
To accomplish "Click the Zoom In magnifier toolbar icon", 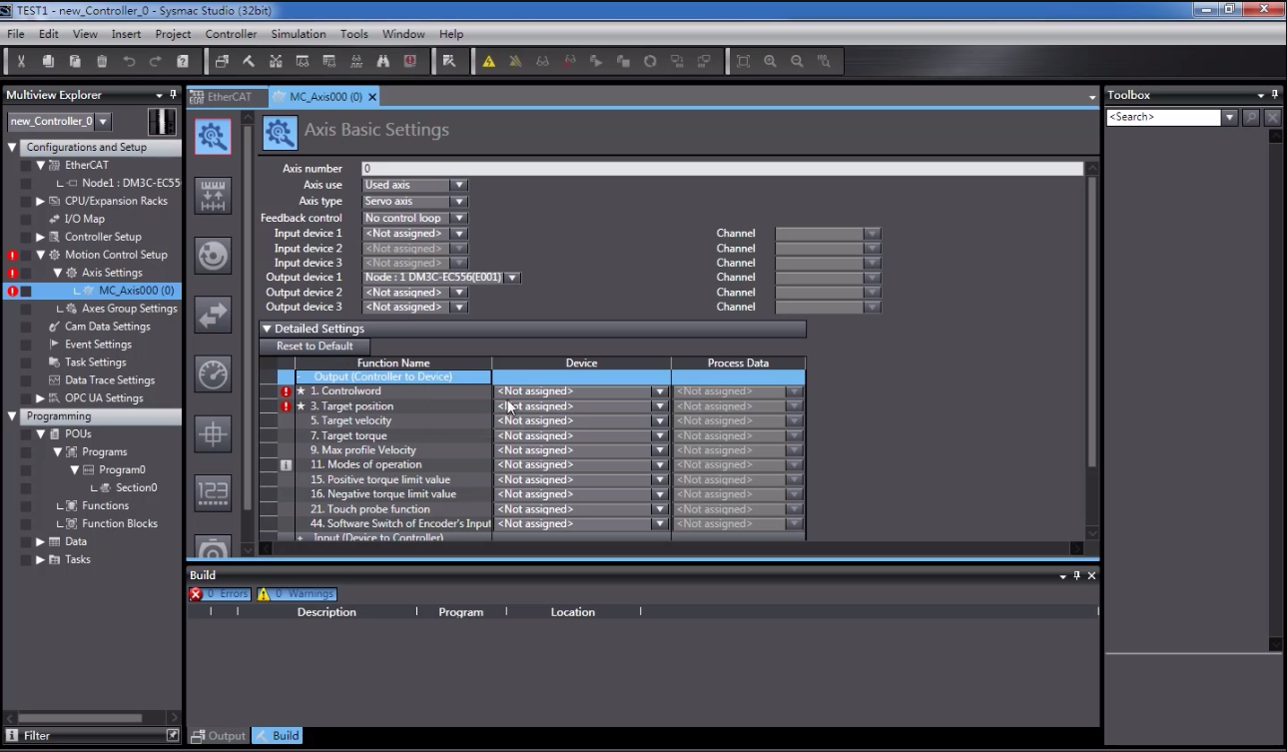I will [x=770, y=61].
